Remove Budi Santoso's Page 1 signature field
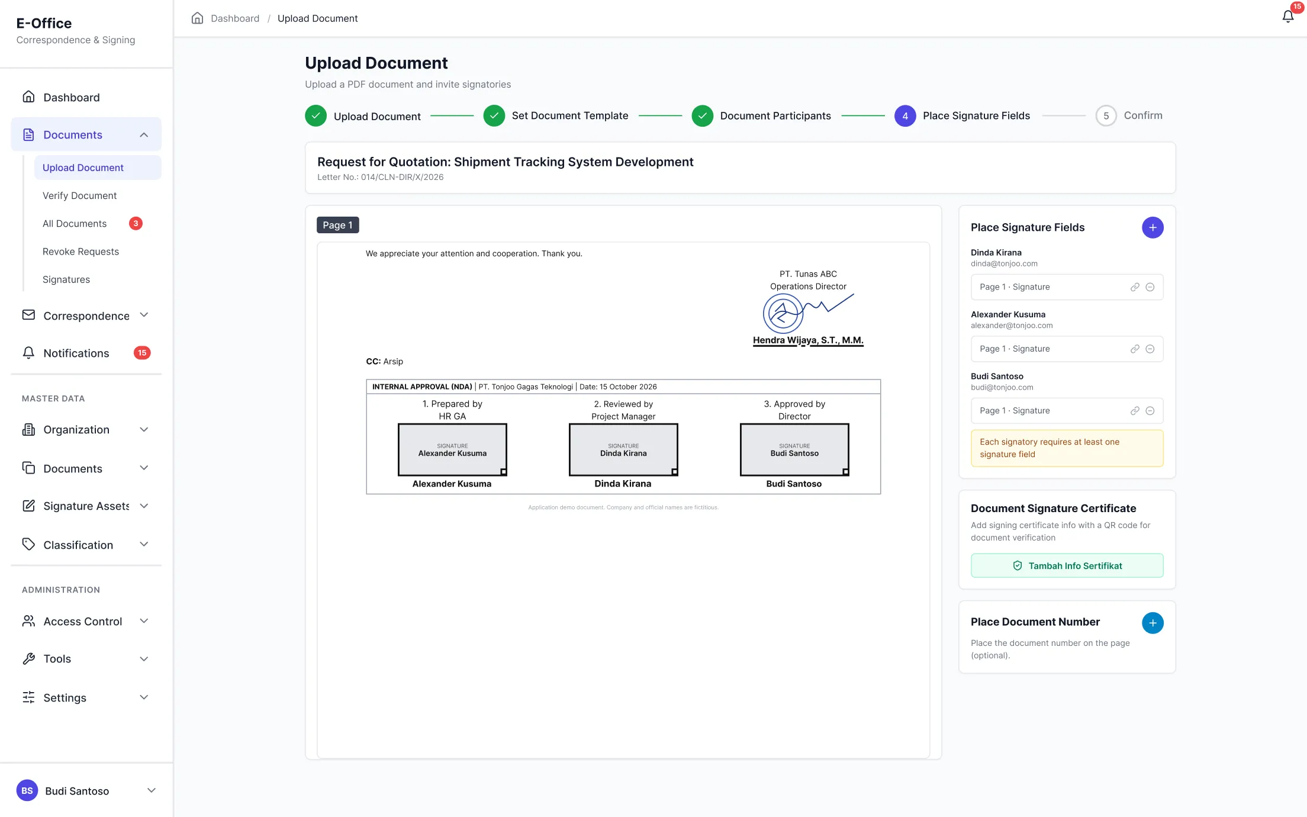The image size is (1307, 817). pos(1150,411)
